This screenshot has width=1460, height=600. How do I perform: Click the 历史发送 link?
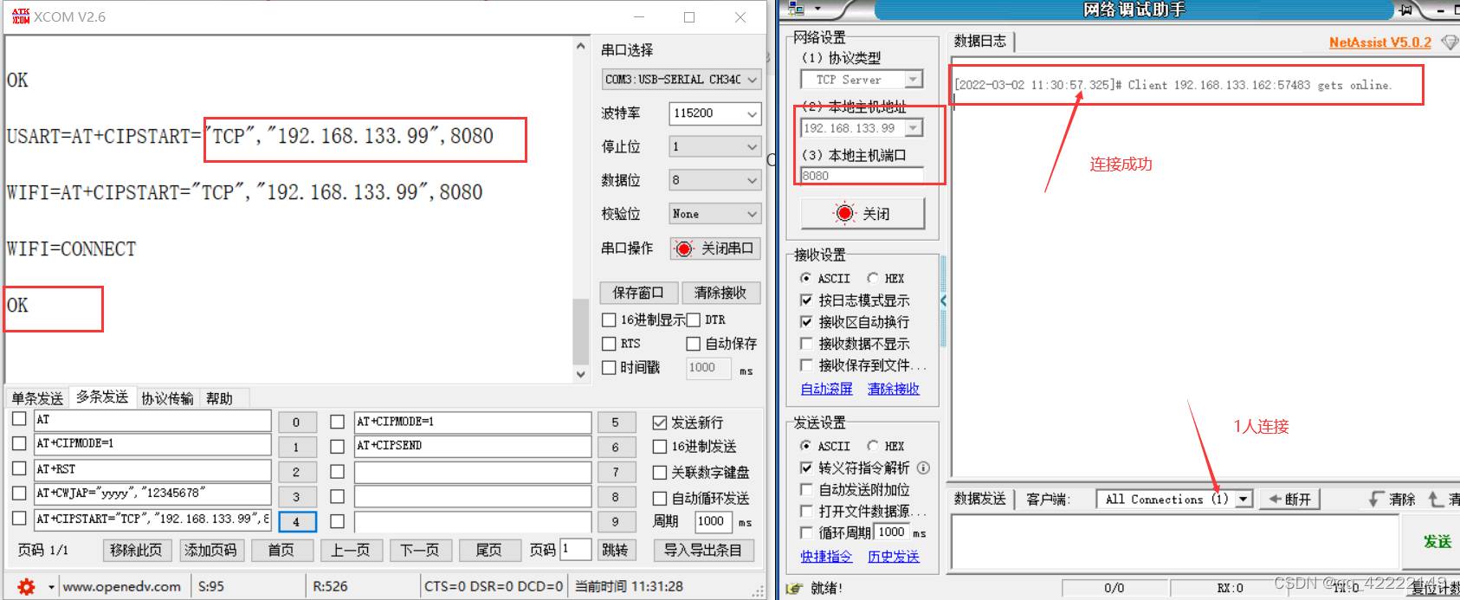coord(894,557)
